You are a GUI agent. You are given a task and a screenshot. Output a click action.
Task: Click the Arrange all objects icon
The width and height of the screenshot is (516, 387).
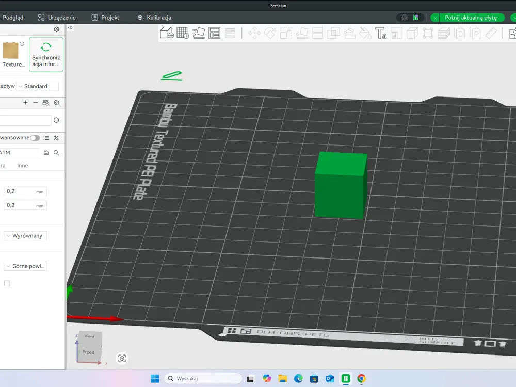[214, 33]
